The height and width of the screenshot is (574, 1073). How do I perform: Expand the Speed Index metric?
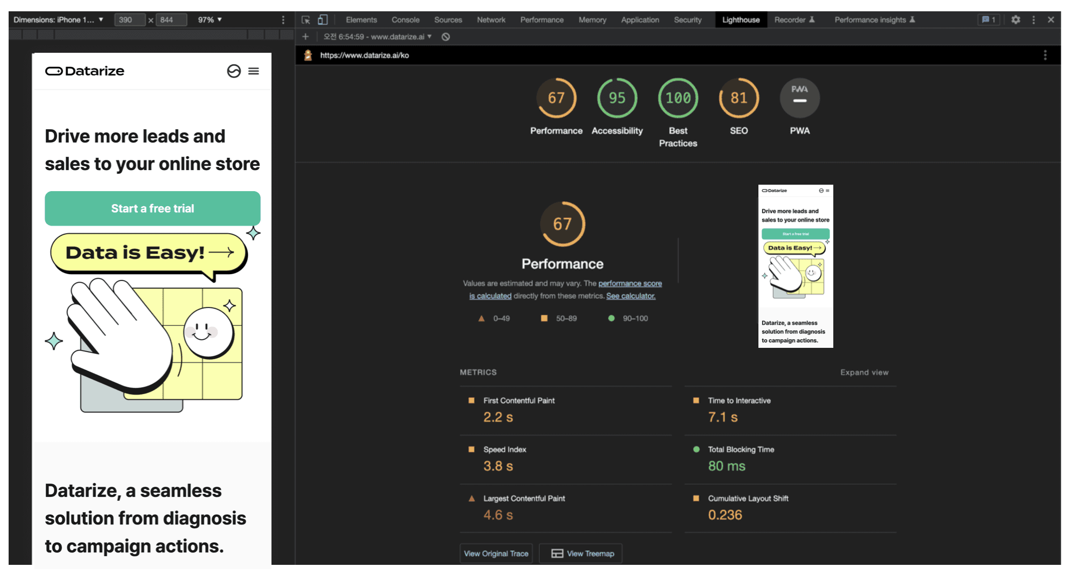point(566,459)
